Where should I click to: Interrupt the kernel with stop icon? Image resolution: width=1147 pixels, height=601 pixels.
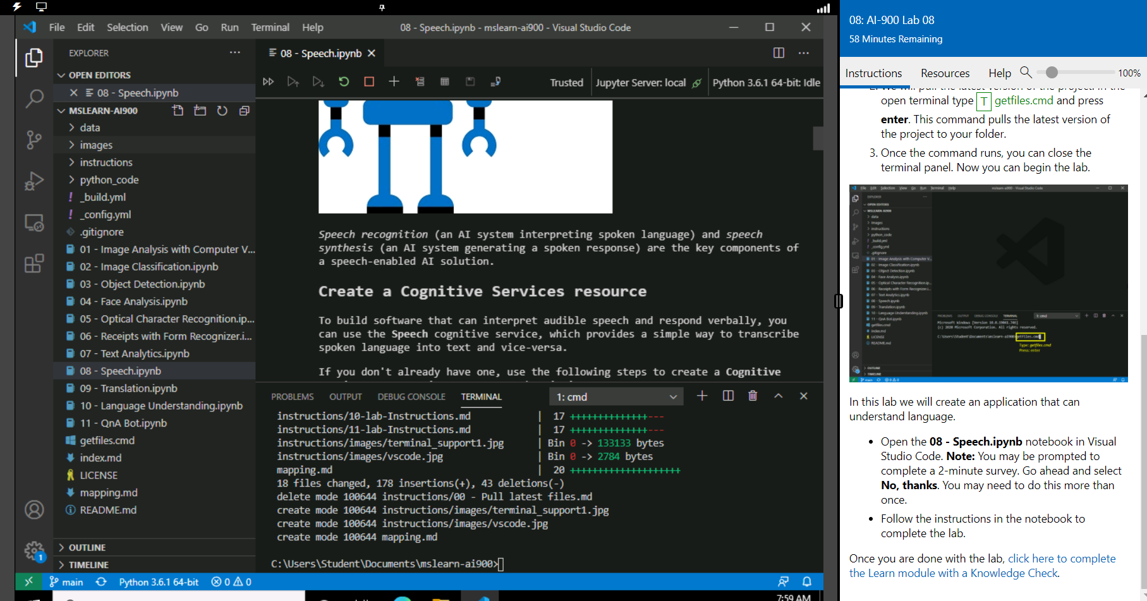click(369, 82)
